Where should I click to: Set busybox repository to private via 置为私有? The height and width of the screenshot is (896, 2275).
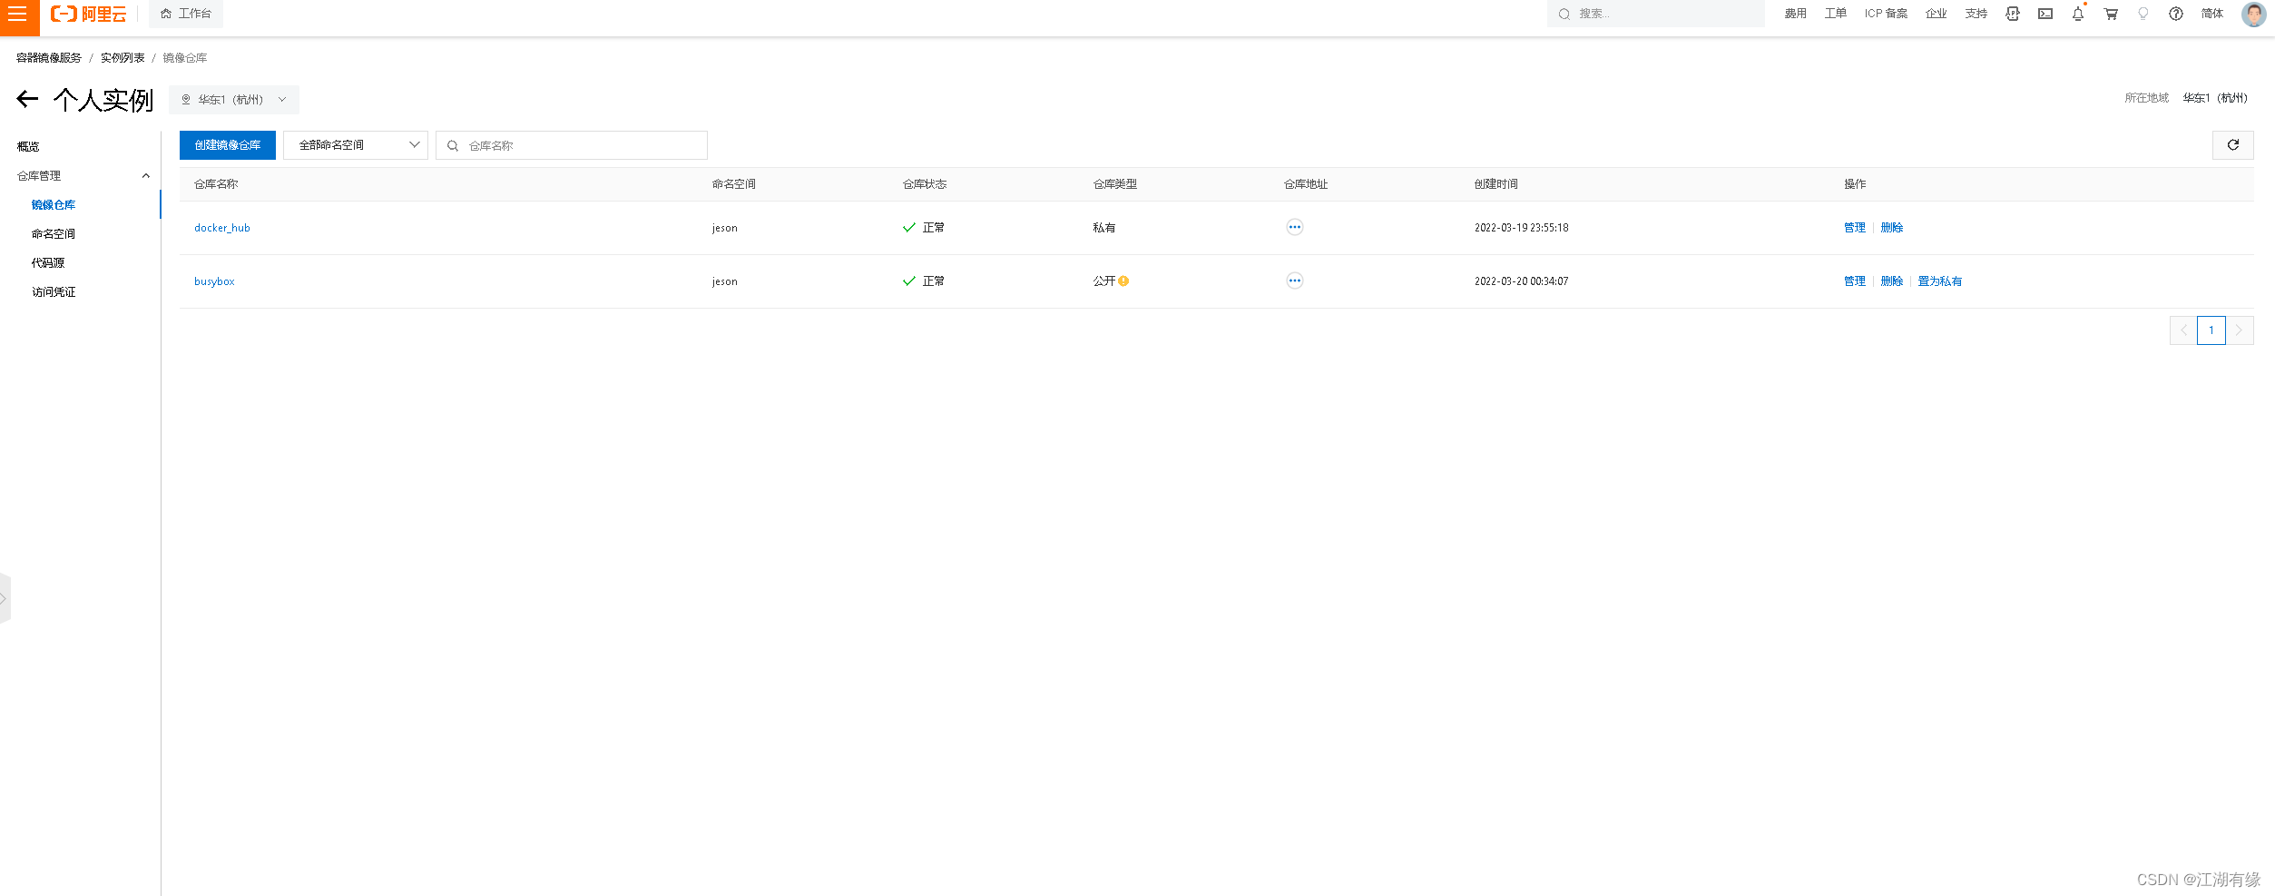tap(1939, 281)
